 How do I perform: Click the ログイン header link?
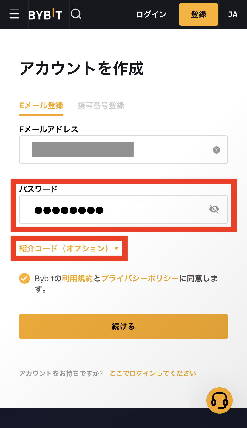pyautogui.click(x=151, y=14)
